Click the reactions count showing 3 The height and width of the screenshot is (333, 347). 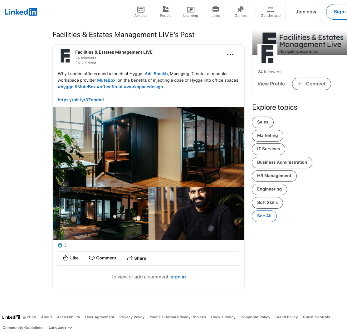coord(62,245)
